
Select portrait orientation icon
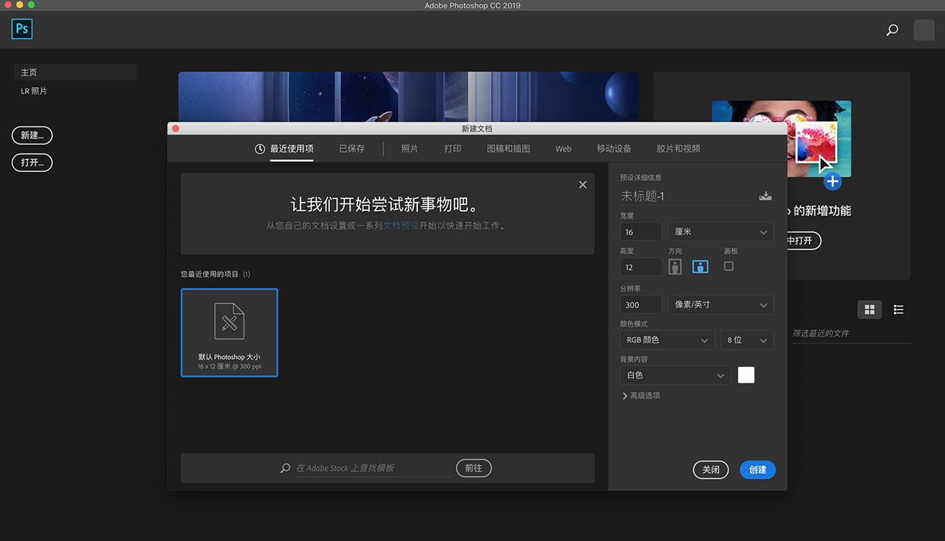point(675,267)
